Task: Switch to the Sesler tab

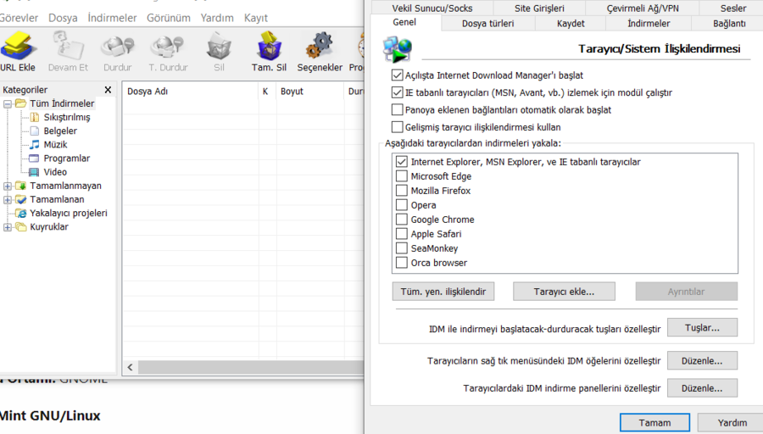Action: [x=732, y=8]
